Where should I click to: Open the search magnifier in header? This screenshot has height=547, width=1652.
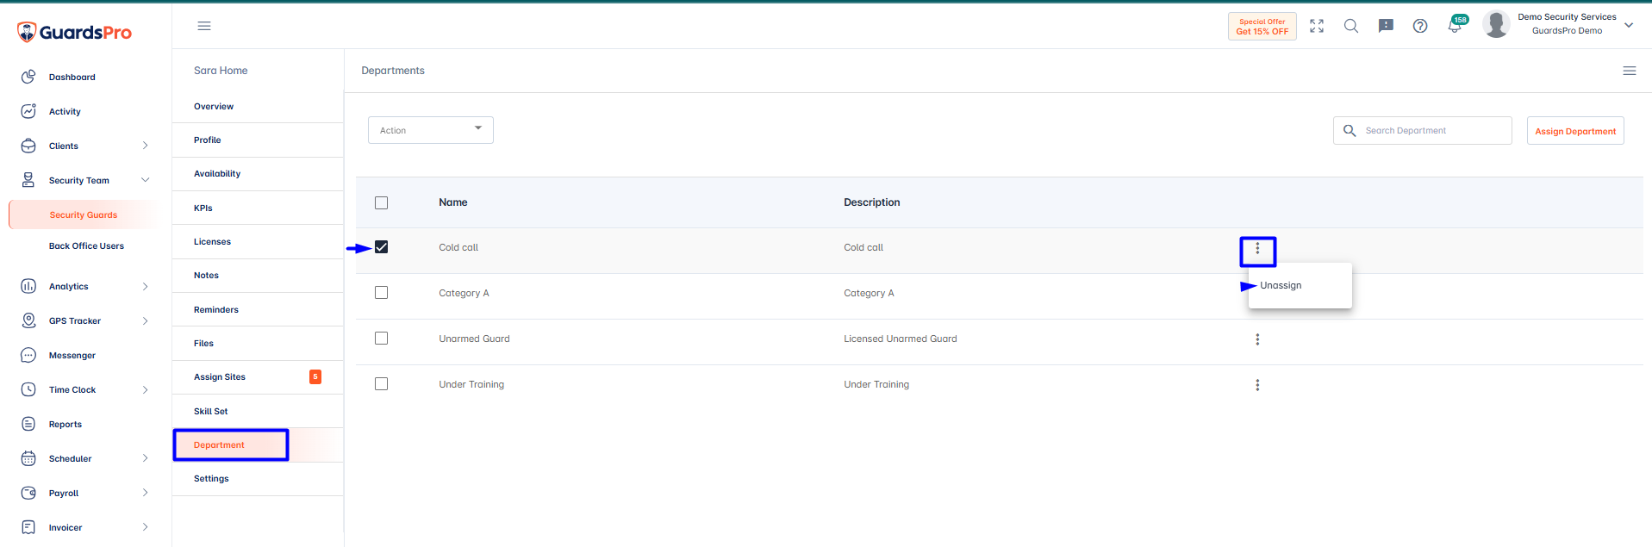click(1351, 26)
